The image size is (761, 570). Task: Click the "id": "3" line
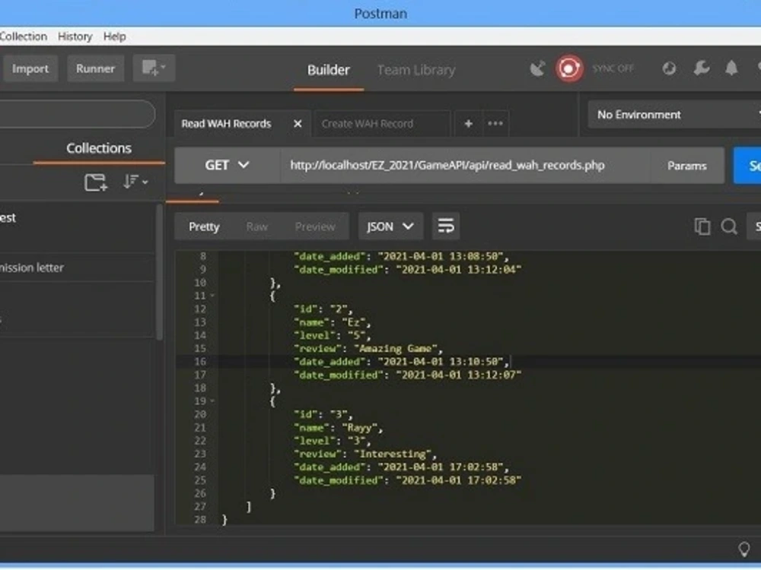coord(323,415)
